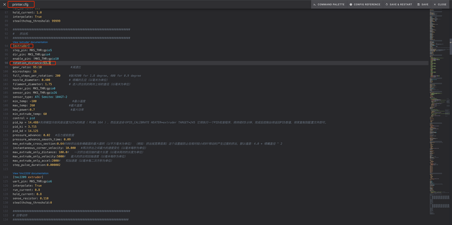This screenshot has height=225, width=452.
Task: Click Save & Restart
Action: click(399, 4)
